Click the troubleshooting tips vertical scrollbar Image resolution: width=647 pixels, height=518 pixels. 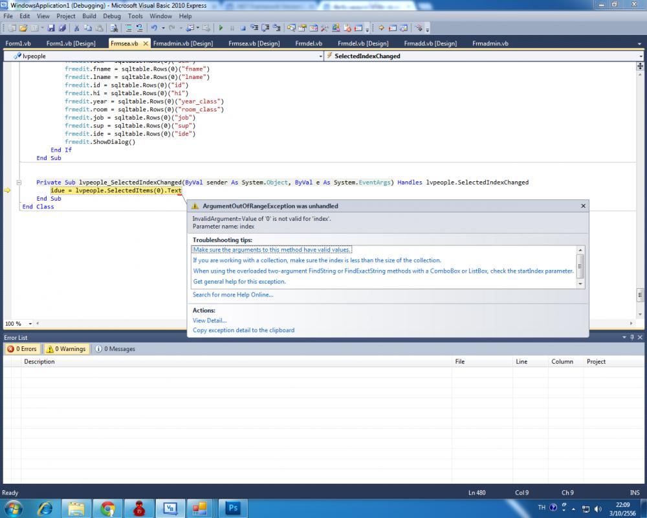pos(580,266)
